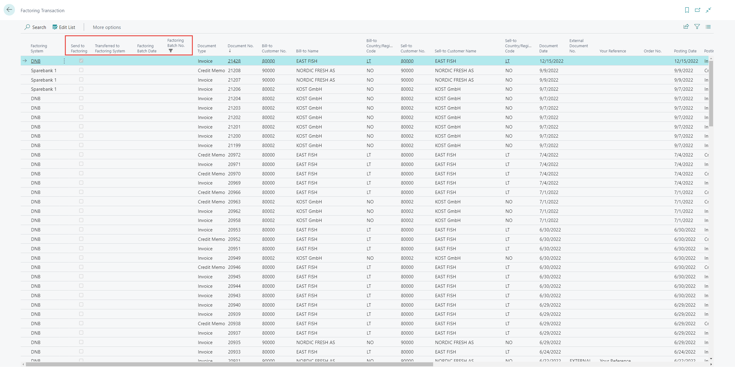Check Send to Factoring for Invoice 21204

81,98
